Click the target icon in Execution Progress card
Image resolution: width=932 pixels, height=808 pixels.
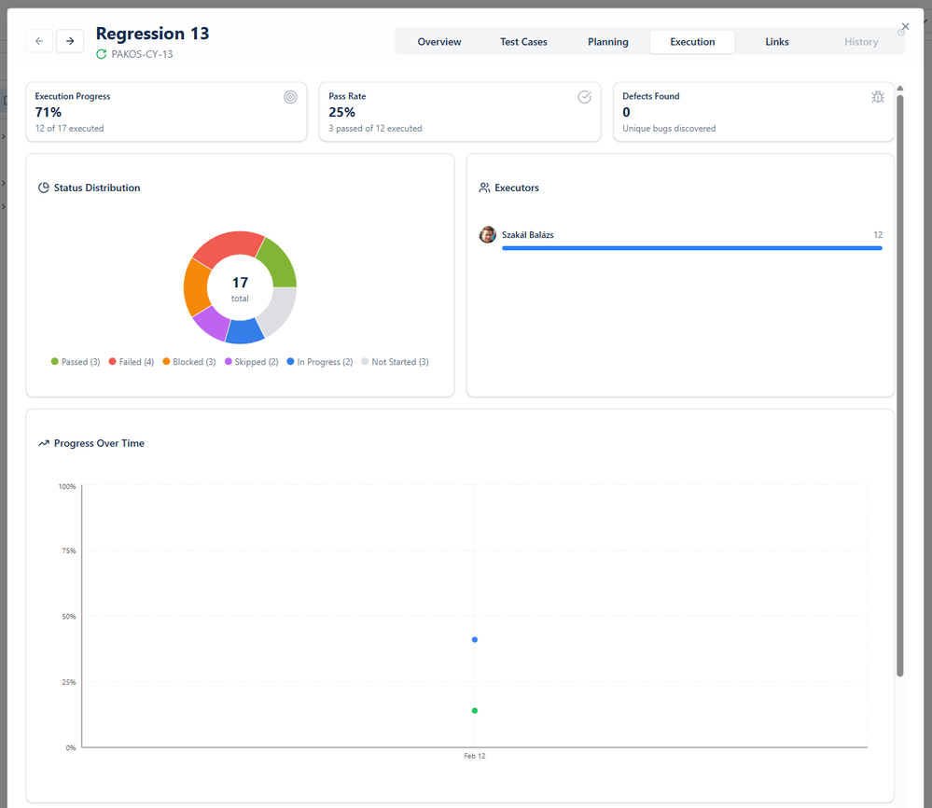tap(290, 97)
